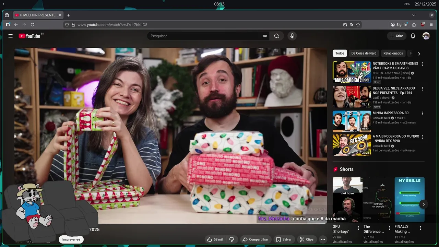The height and width of the screenshot is (247, 439).
Task: Toggle the browser sidebar button
Action: click(x=8, y=25)
